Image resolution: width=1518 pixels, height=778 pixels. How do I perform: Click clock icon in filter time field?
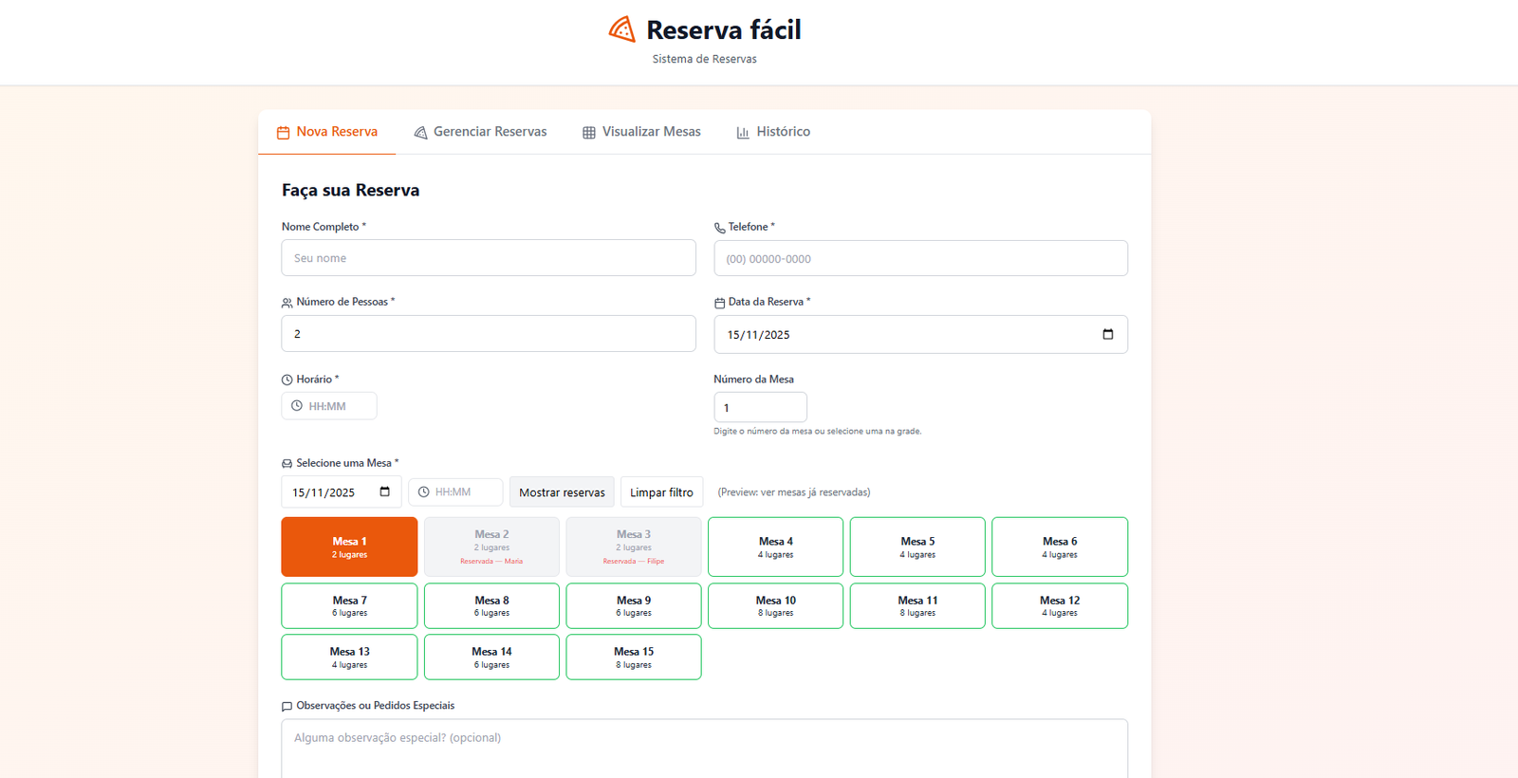click(x=424, y=492)
